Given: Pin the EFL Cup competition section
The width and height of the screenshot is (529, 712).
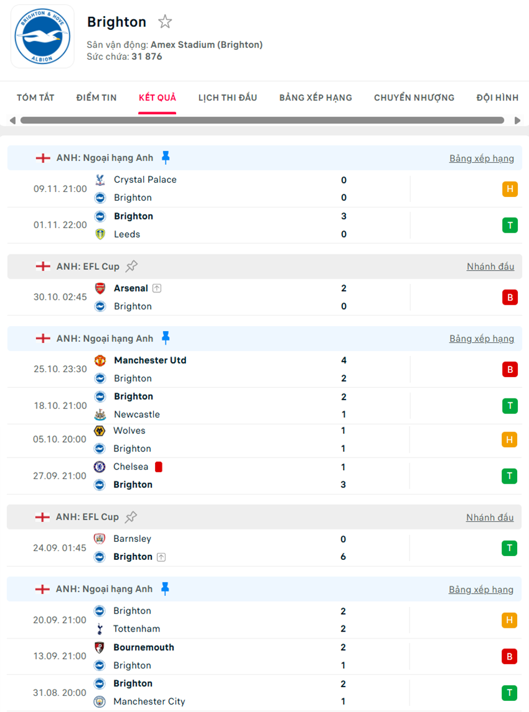Looking at the screenshot, I should (131, 266).
